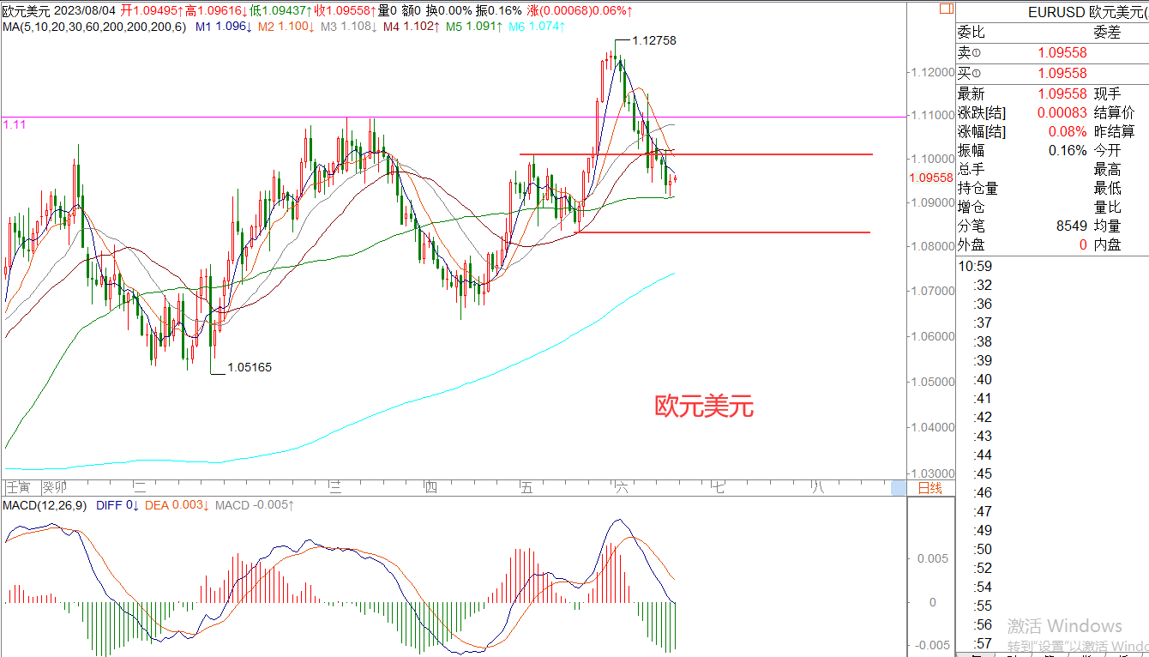
Task: Click the M4 1.102 moving average value
Action: (x=411, y=27)
